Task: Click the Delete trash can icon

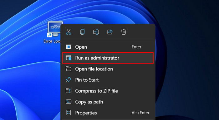Action: coord(124,32)
